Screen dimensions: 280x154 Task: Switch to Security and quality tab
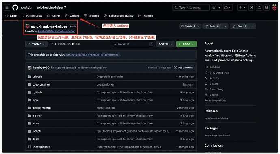coord(118,16)
